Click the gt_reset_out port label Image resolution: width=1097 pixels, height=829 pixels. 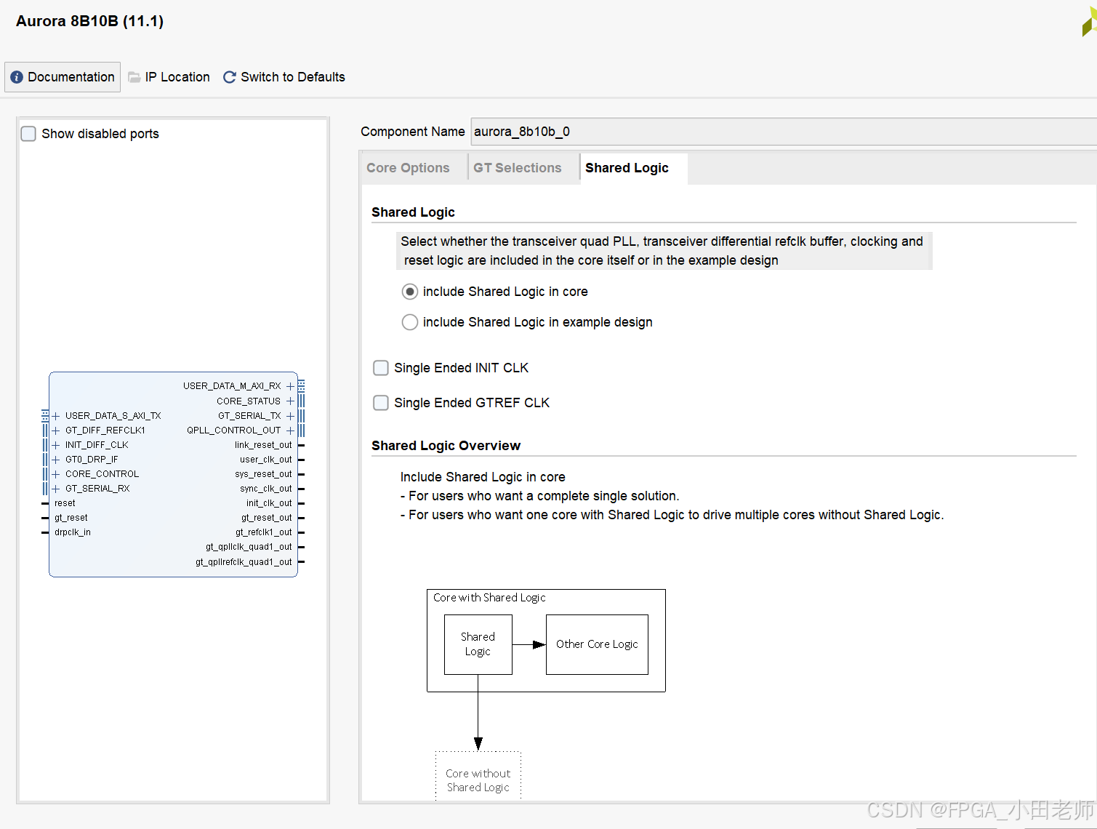coord(267,518)
